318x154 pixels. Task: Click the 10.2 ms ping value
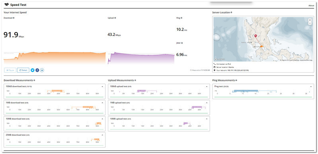pos(182,29)
